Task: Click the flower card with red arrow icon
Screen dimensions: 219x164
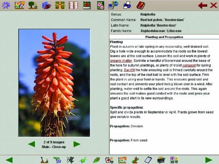Action: point(109,160)
